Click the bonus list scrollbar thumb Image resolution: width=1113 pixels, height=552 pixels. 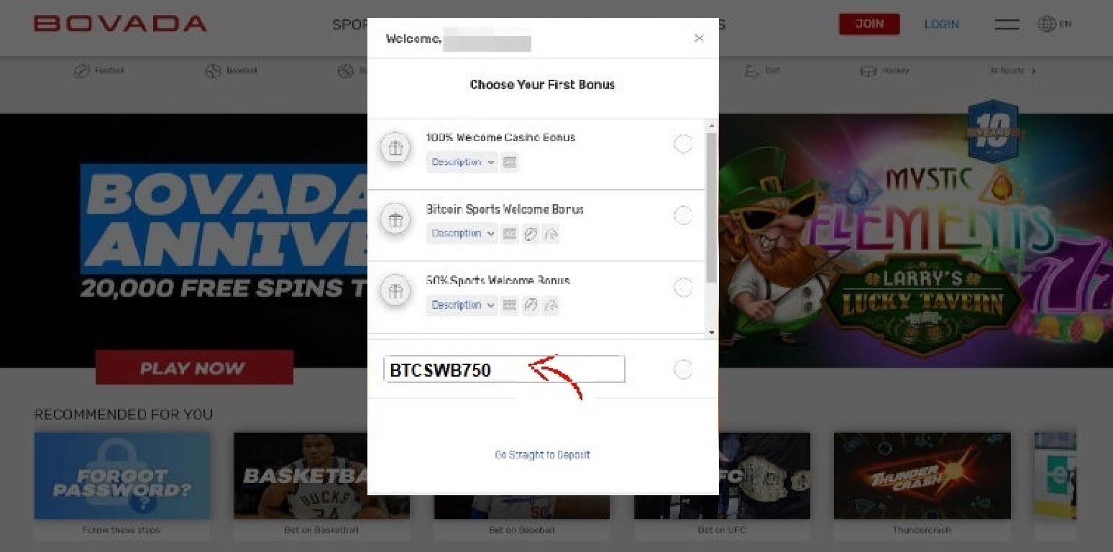coord(712,207)
